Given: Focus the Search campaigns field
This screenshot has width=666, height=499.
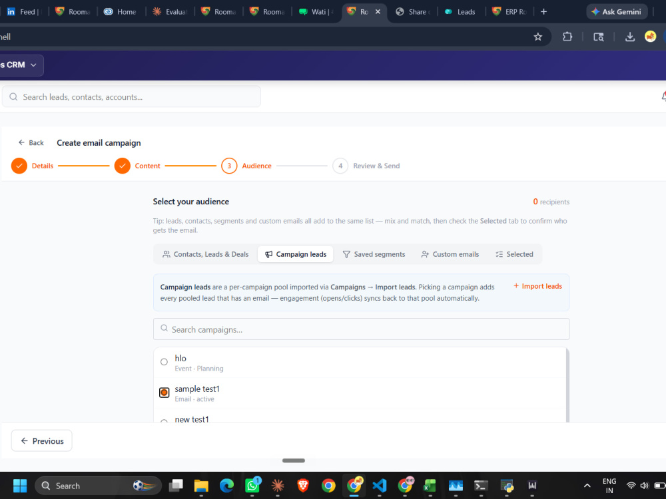Looking at the screenshot, I should (361, 329).
